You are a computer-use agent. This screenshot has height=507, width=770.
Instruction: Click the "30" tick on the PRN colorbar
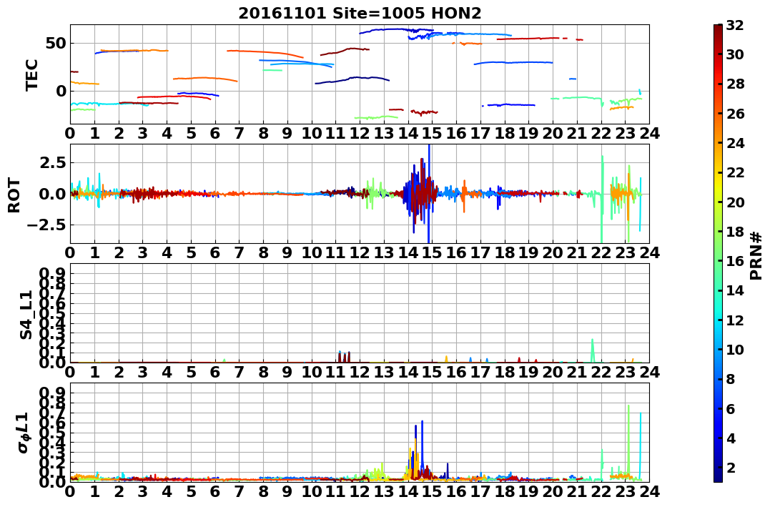point(734,54)
